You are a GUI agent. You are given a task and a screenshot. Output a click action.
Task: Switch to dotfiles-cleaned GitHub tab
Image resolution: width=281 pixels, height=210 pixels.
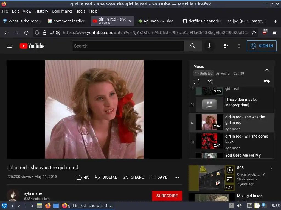coord(202,21)
